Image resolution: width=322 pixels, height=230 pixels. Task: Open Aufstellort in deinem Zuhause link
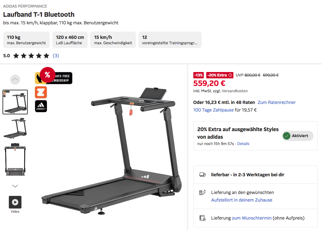(x=242, y=200)
